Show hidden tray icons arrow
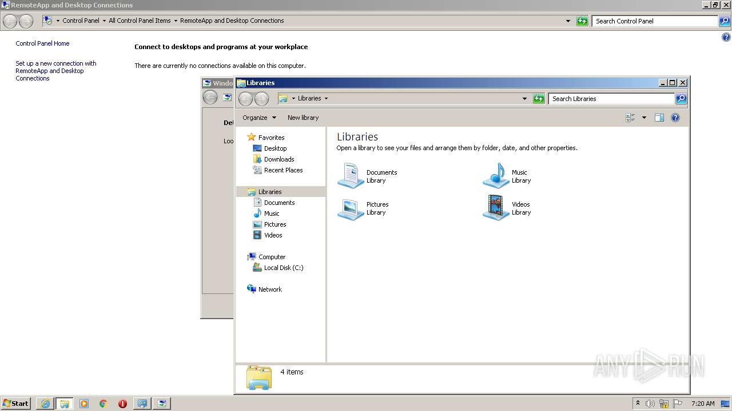 (638, 404)
